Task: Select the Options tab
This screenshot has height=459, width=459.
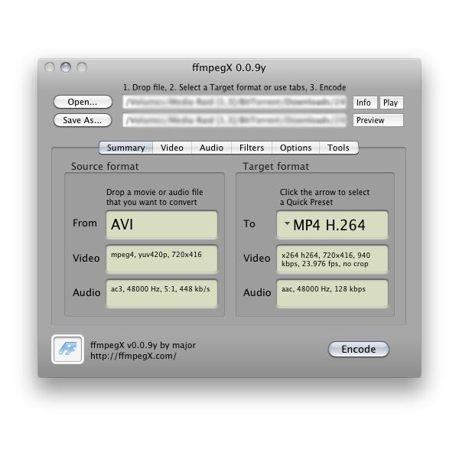Action: 295,148
